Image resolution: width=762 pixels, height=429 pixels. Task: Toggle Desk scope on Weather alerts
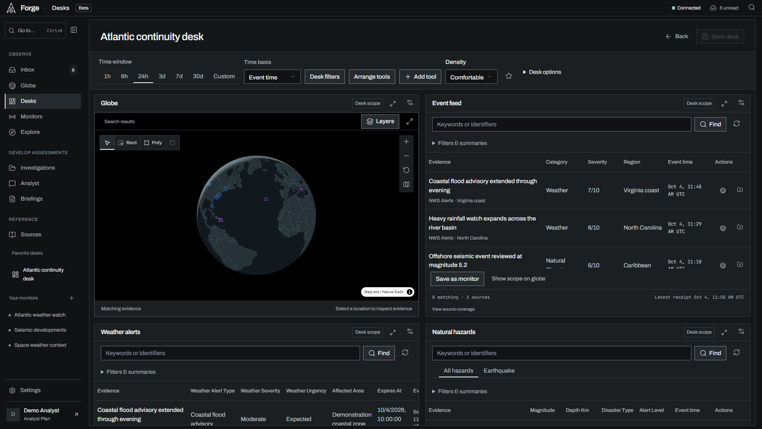point(368,332)
